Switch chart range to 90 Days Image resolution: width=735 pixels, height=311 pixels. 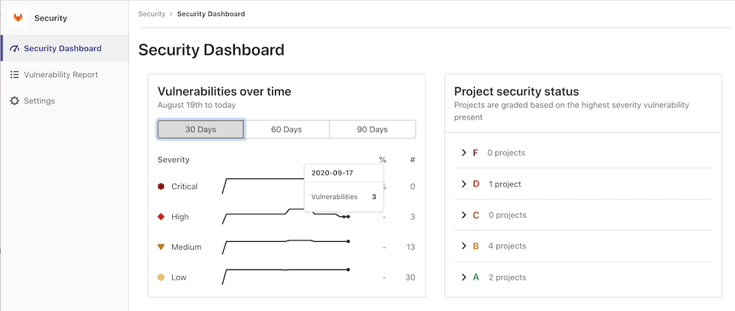373,130
